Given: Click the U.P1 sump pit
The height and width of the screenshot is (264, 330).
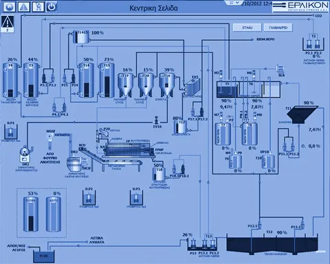Looking at the screenshot, I should click(x=10, y=132).
